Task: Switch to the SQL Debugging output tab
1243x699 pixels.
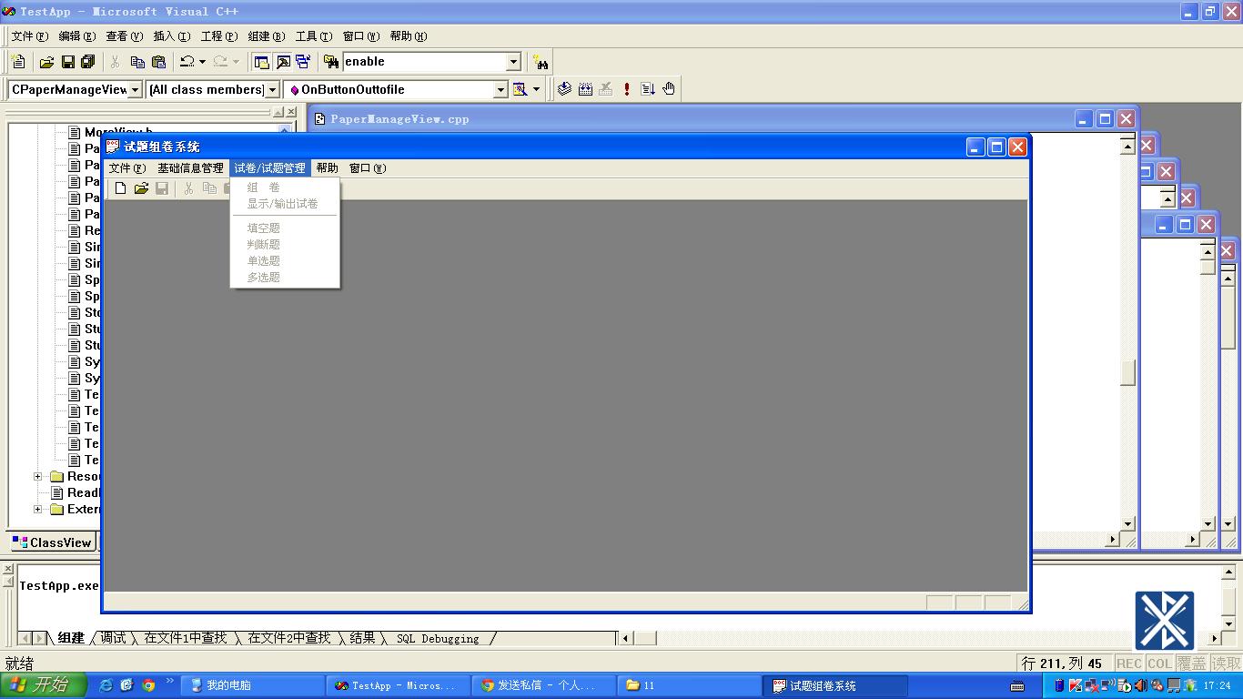Action: tap(438, 638)
